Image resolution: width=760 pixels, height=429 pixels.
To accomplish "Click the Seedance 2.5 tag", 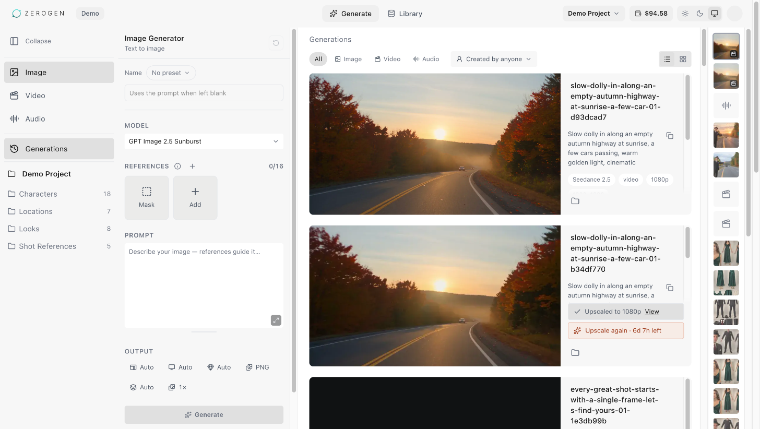I will [591, 180].
